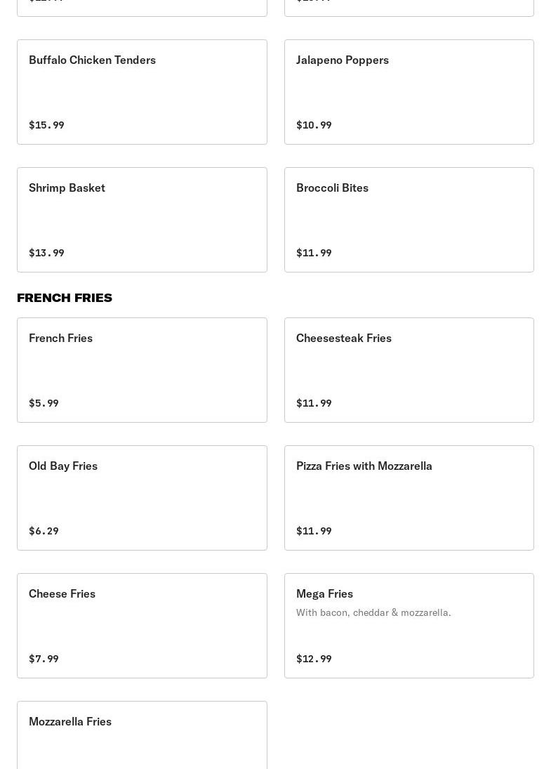Click the $11.99 Broccoli Bites price
551x769 pixels.
pos(314,253)
